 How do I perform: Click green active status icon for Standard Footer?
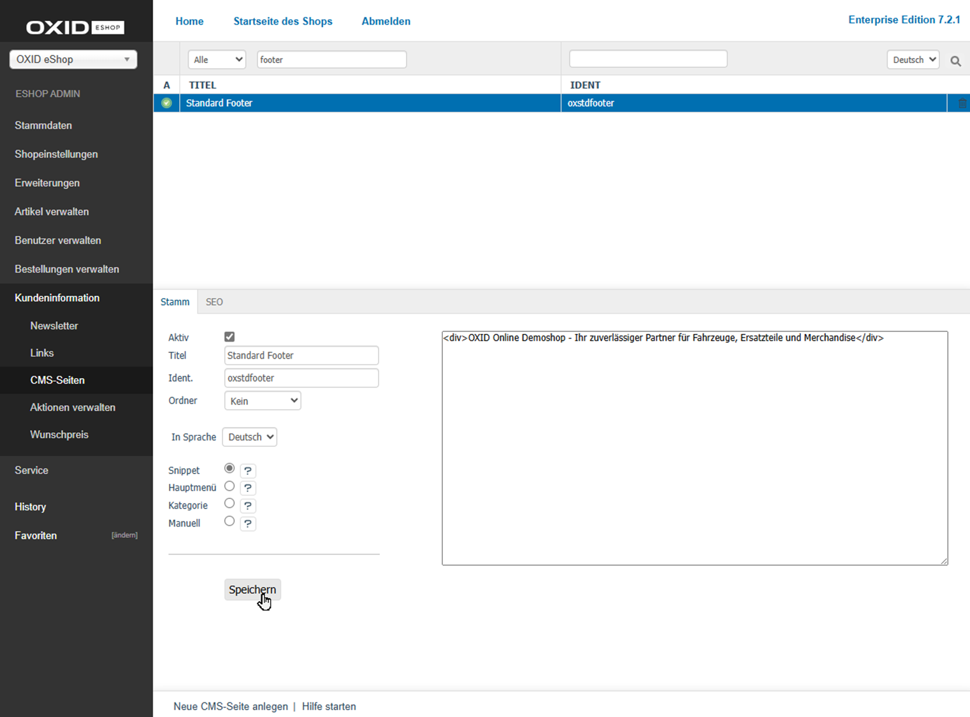pos(166,103)
